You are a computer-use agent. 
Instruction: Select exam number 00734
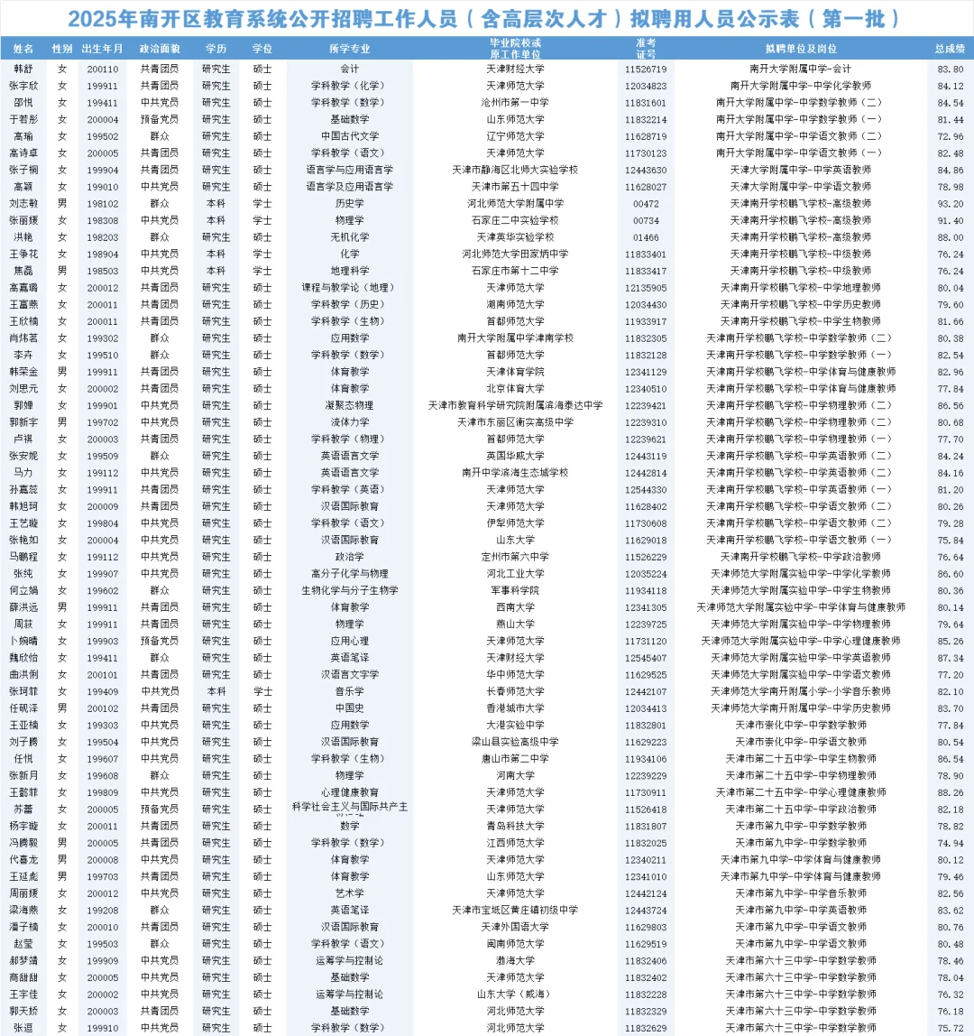coord(645,221)
